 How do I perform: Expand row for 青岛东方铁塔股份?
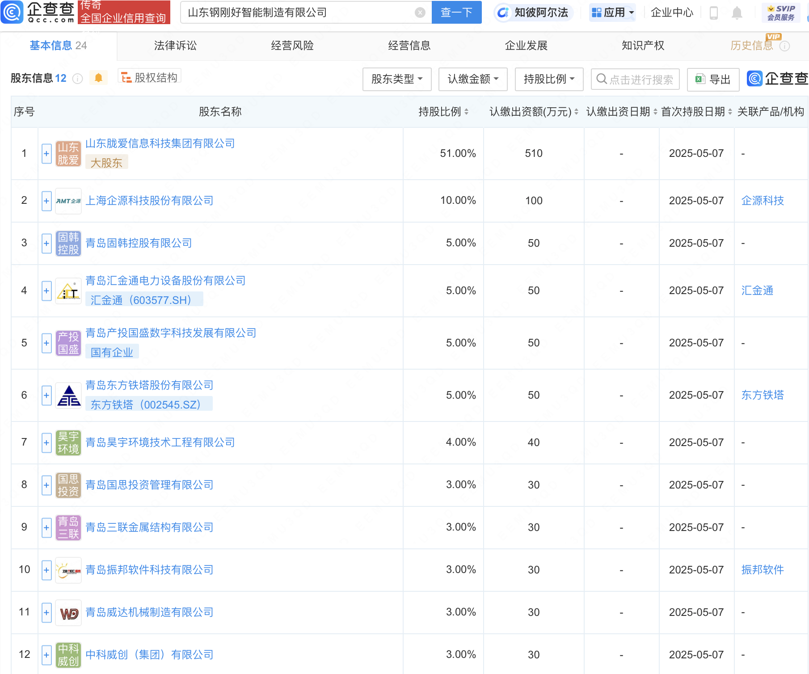coord(46,396)
